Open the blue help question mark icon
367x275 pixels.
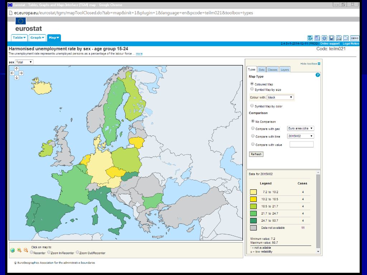tap(318, 75)
